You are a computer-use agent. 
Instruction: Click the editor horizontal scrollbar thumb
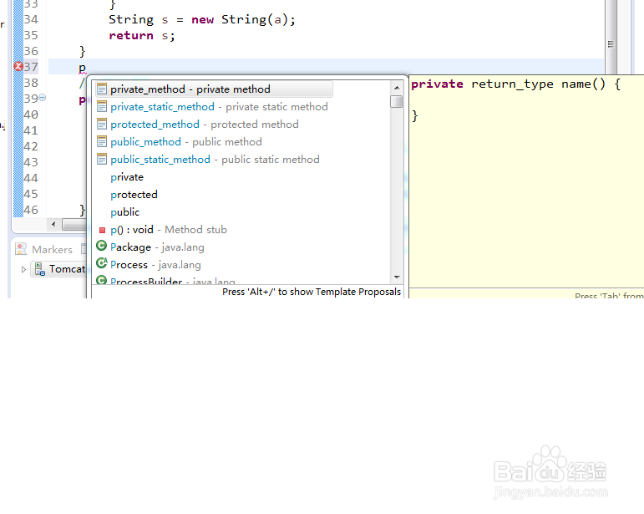pos(74,224)
